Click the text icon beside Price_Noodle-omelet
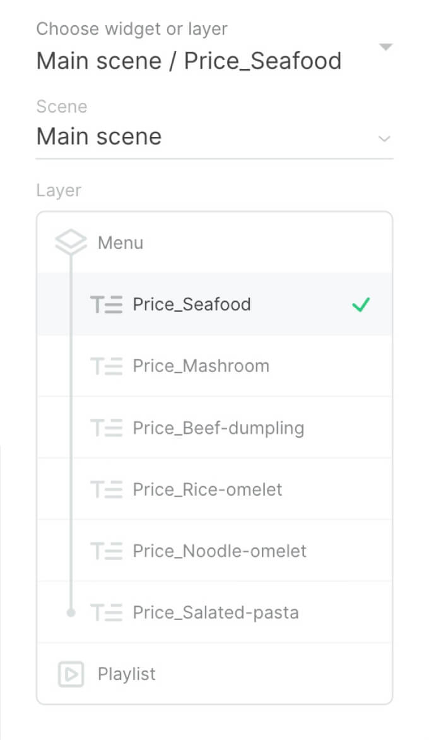The height and width of the screenshot is (740, 429). tap(107, 550)
